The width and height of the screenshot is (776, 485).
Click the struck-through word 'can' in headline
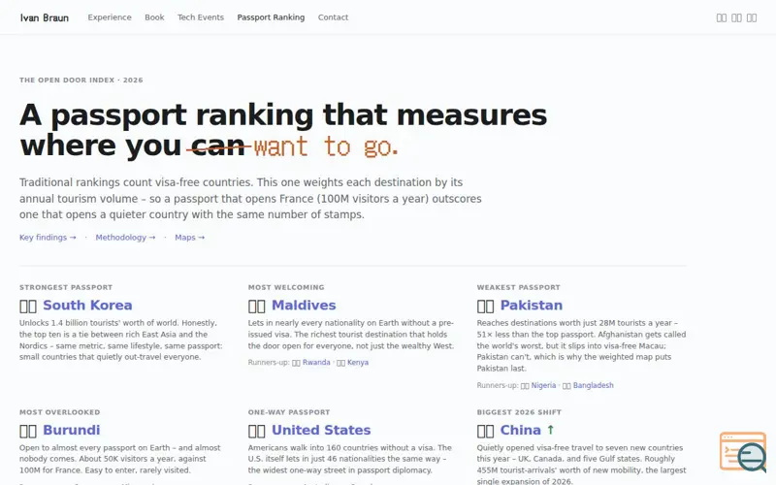(x=218, y=145)
